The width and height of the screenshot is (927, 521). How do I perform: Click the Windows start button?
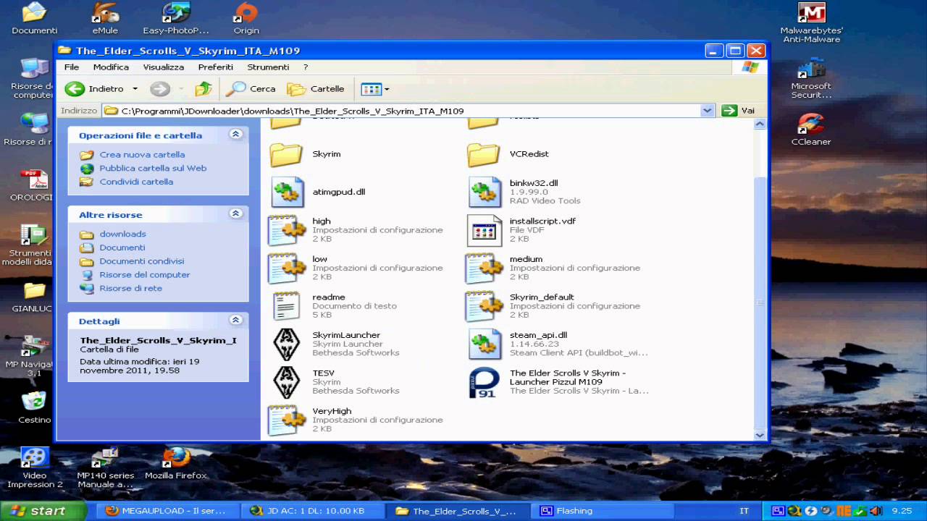[x=43, y=510]
